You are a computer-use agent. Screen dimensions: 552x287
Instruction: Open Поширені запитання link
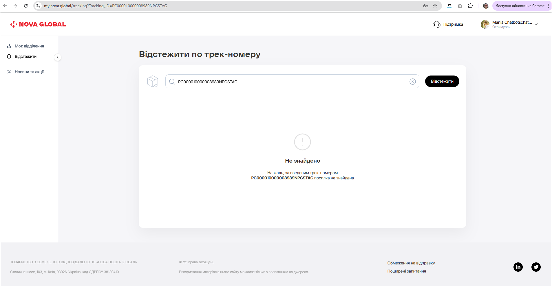(406, 271)
